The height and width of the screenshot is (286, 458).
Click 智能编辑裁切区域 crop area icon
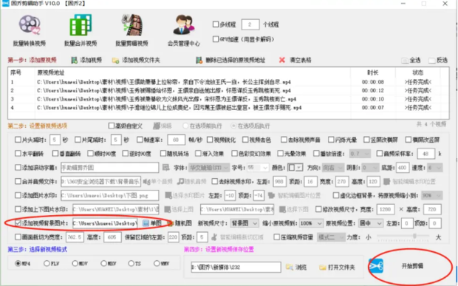pos(214,237)
